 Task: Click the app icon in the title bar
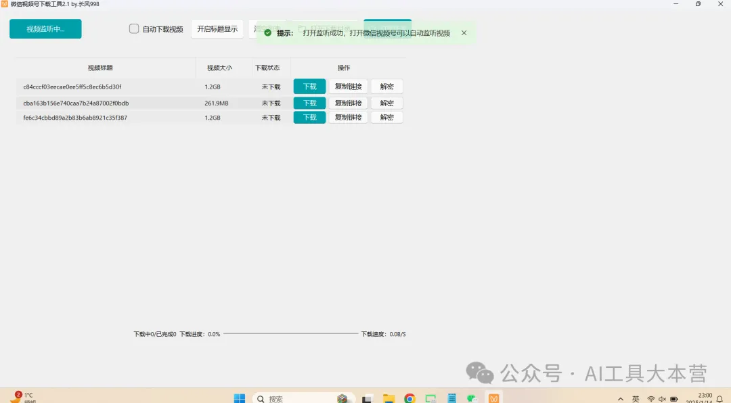pos(5,4)
